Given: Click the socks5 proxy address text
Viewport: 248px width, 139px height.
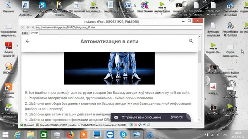Looking at the screenshot, I should click(83, 125).
